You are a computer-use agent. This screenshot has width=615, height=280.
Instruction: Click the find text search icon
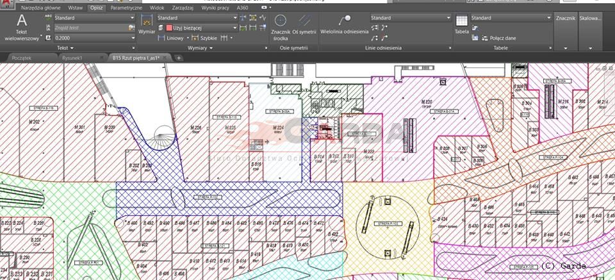click(x=131, y=28)
